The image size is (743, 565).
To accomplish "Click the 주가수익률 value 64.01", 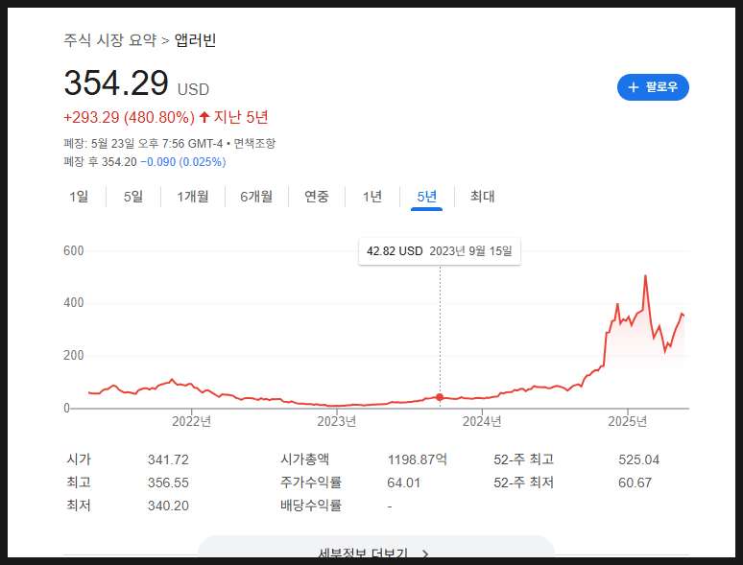I will point(404,483).
